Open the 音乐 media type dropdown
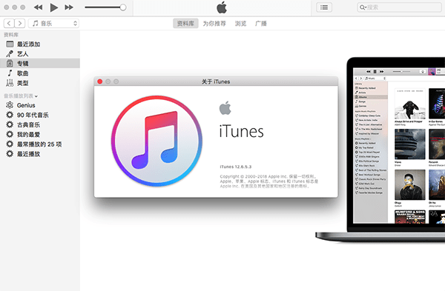The image size is (445, 291). click(53, 23)
